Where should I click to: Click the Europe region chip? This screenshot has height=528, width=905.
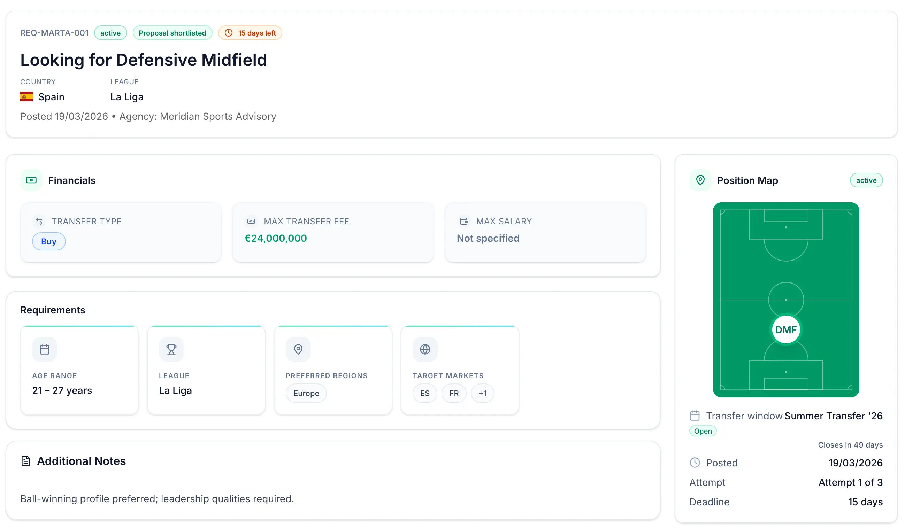[x=306, y=394]
